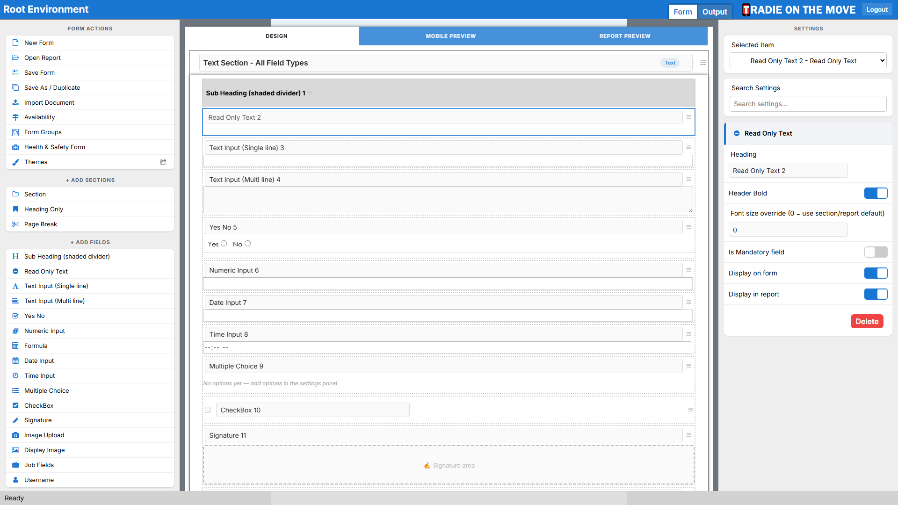This screenshot has height=505, width=898.
Task: Toggle the Display in report switch
Action: point(876,294)
